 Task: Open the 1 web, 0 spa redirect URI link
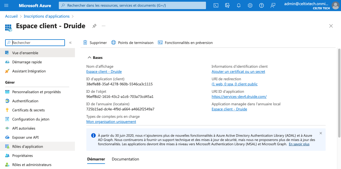(235, 84)
